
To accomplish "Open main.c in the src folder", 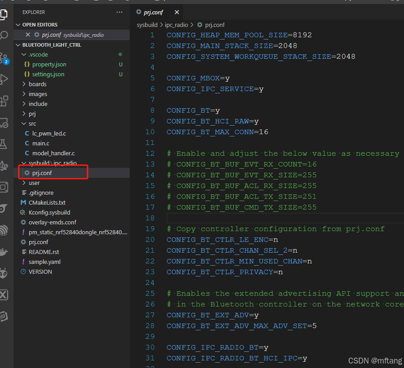I will (38, 143).
